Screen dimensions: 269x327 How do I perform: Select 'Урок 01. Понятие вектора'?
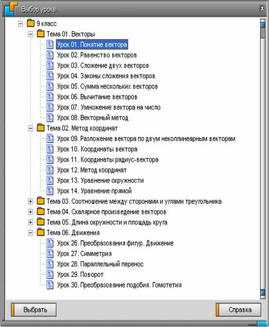tap(92, 45)
